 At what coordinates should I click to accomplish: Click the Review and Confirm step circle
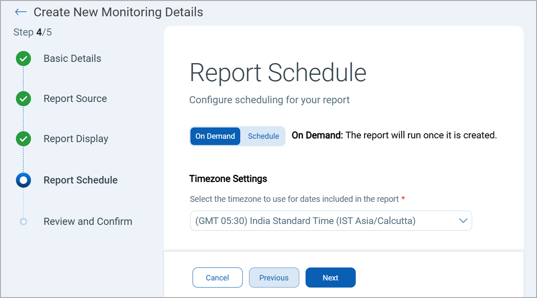(x=23, y=222)
